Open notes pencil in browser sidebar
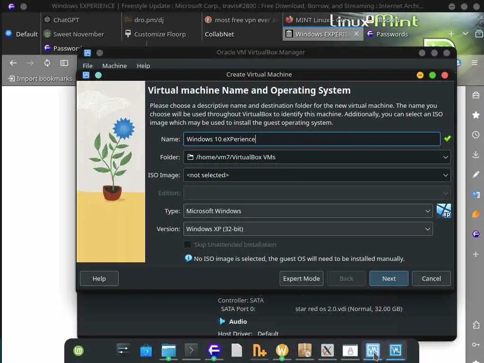Screen dimensions: 484x363 pos(475,174)
